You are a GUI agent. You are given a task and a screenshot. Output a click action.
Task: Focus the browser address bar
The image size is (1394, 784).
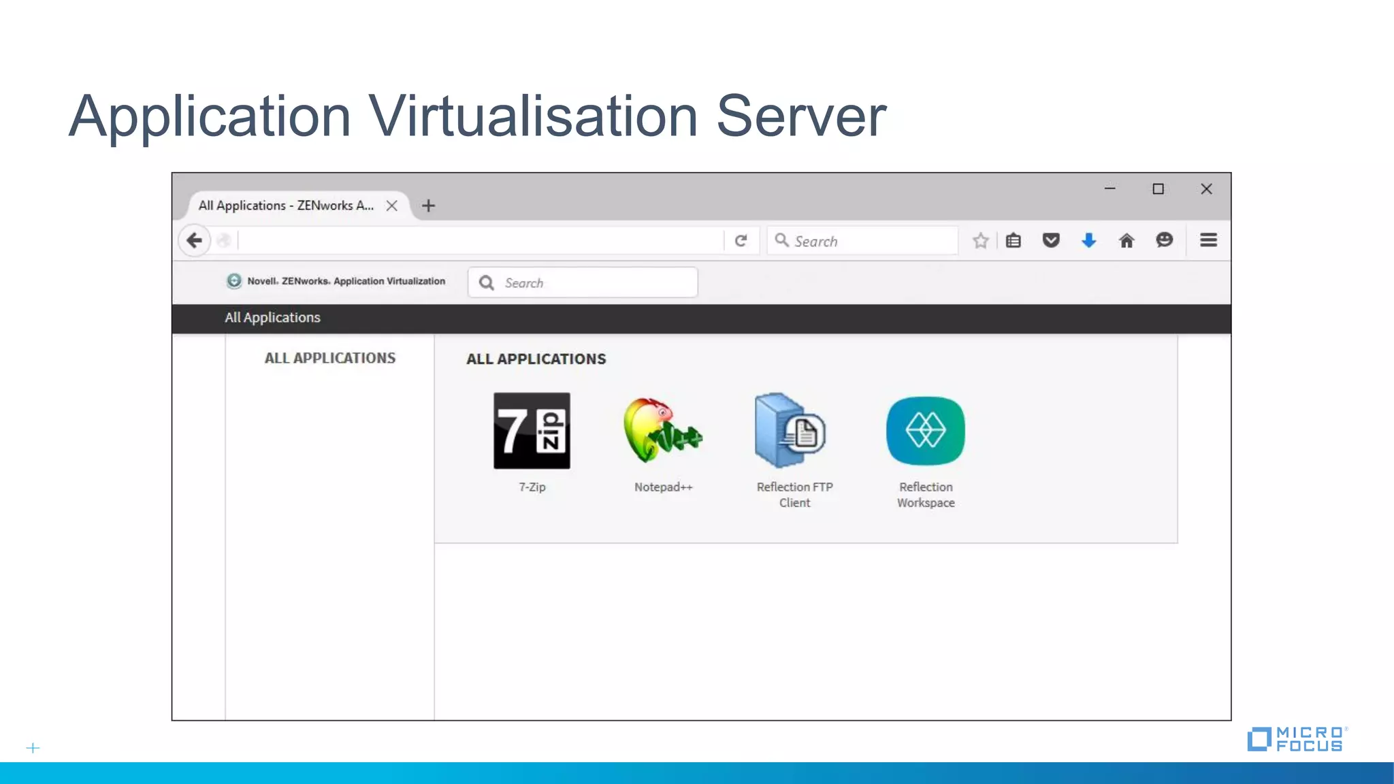coord(480,240)
